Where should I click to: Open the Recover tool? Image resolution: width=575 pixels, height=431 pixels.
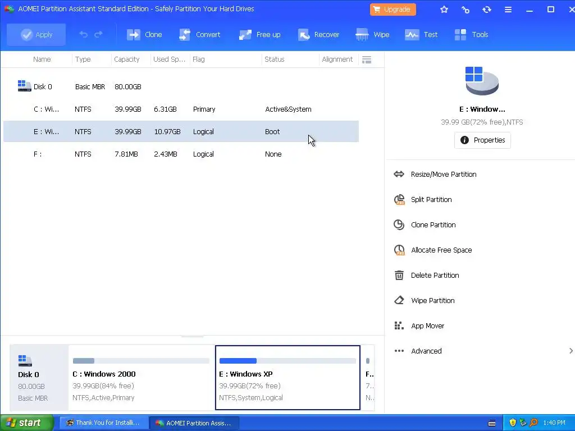click(318, 34)
